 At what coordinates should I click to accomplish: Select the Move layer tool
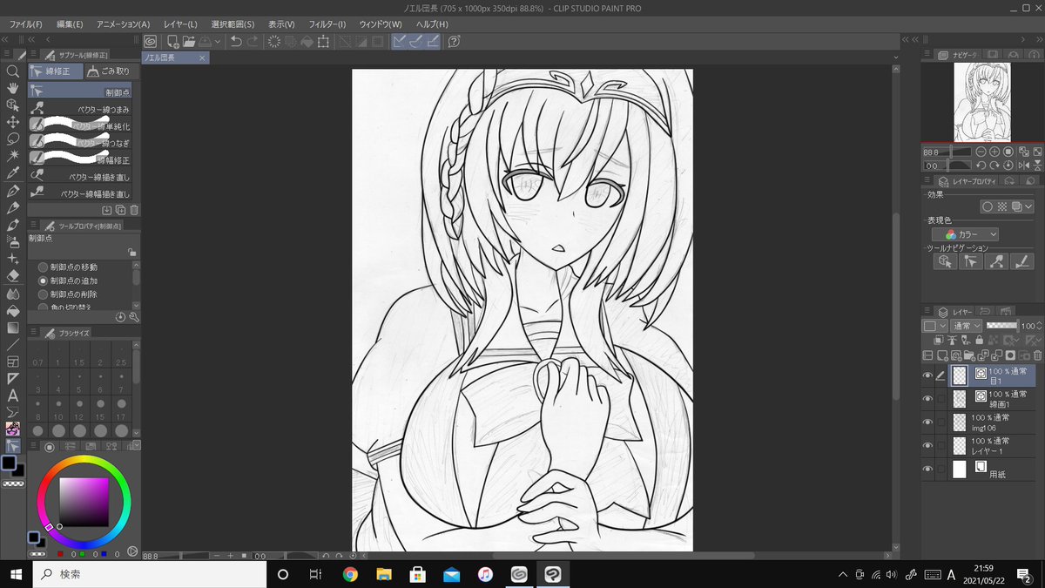click(x=13, y=122)
